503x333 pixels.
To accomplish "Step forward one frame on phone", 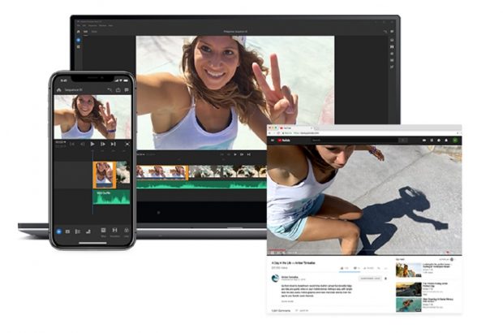I will 103,145.
